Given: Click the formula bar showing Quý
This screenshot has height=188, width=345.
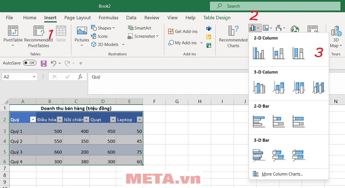Looking at the screenshot, I should [168, 83].
